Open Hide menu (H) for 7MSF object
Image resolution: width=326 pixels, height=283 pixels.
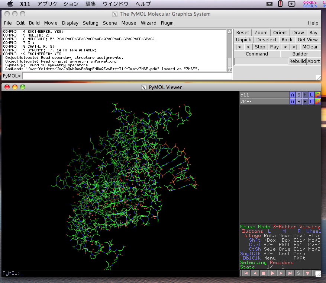pos(305,101)
